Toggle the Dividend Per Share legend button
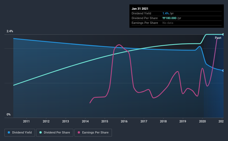228x141 pixels. coord(55,133)
